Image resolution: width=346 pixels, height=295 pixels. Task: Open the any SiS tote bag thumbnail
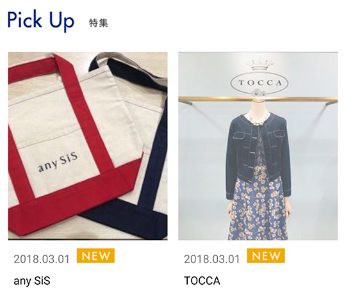tap(88, 146)
